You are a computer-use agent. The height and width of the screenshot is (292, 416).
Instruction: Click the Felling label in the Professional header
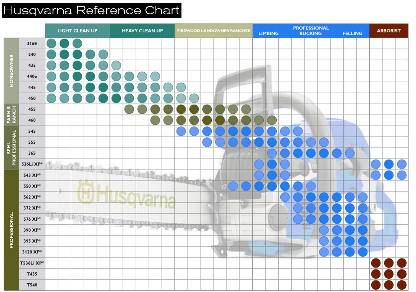pyautogui.click(x=352, y=33)
